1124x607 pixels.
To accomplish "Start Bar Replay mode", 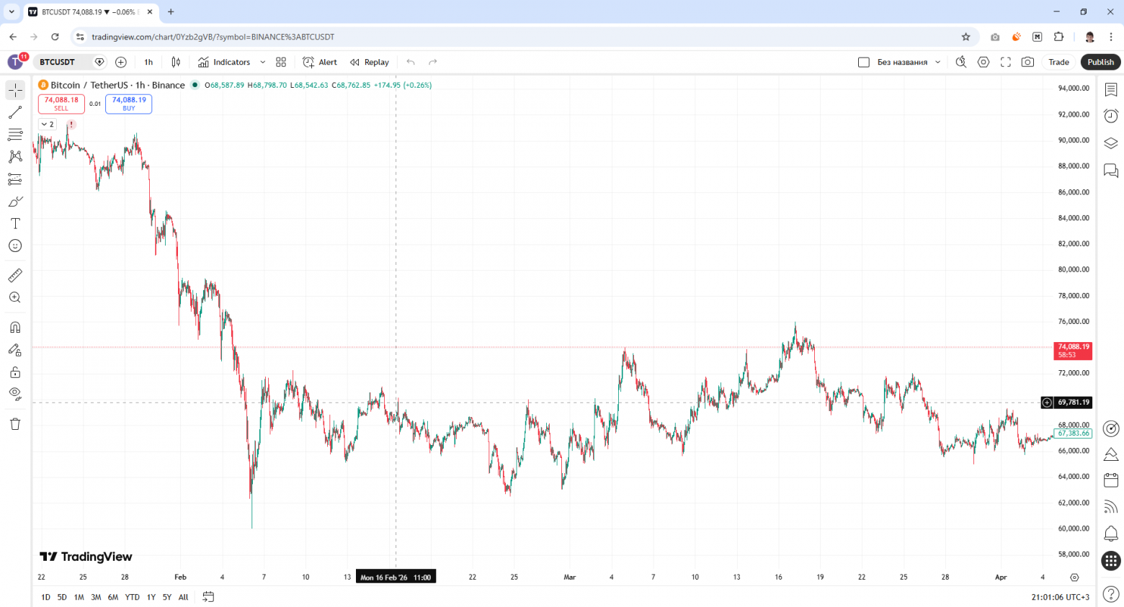I will tap(370, 62).
